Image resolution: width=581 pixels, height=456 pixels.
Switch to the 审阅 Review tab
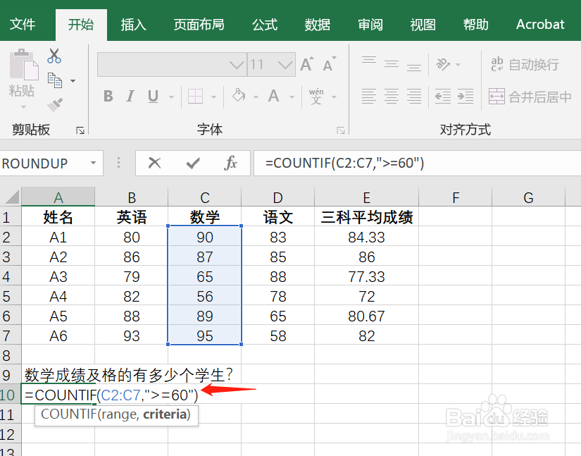370,25
